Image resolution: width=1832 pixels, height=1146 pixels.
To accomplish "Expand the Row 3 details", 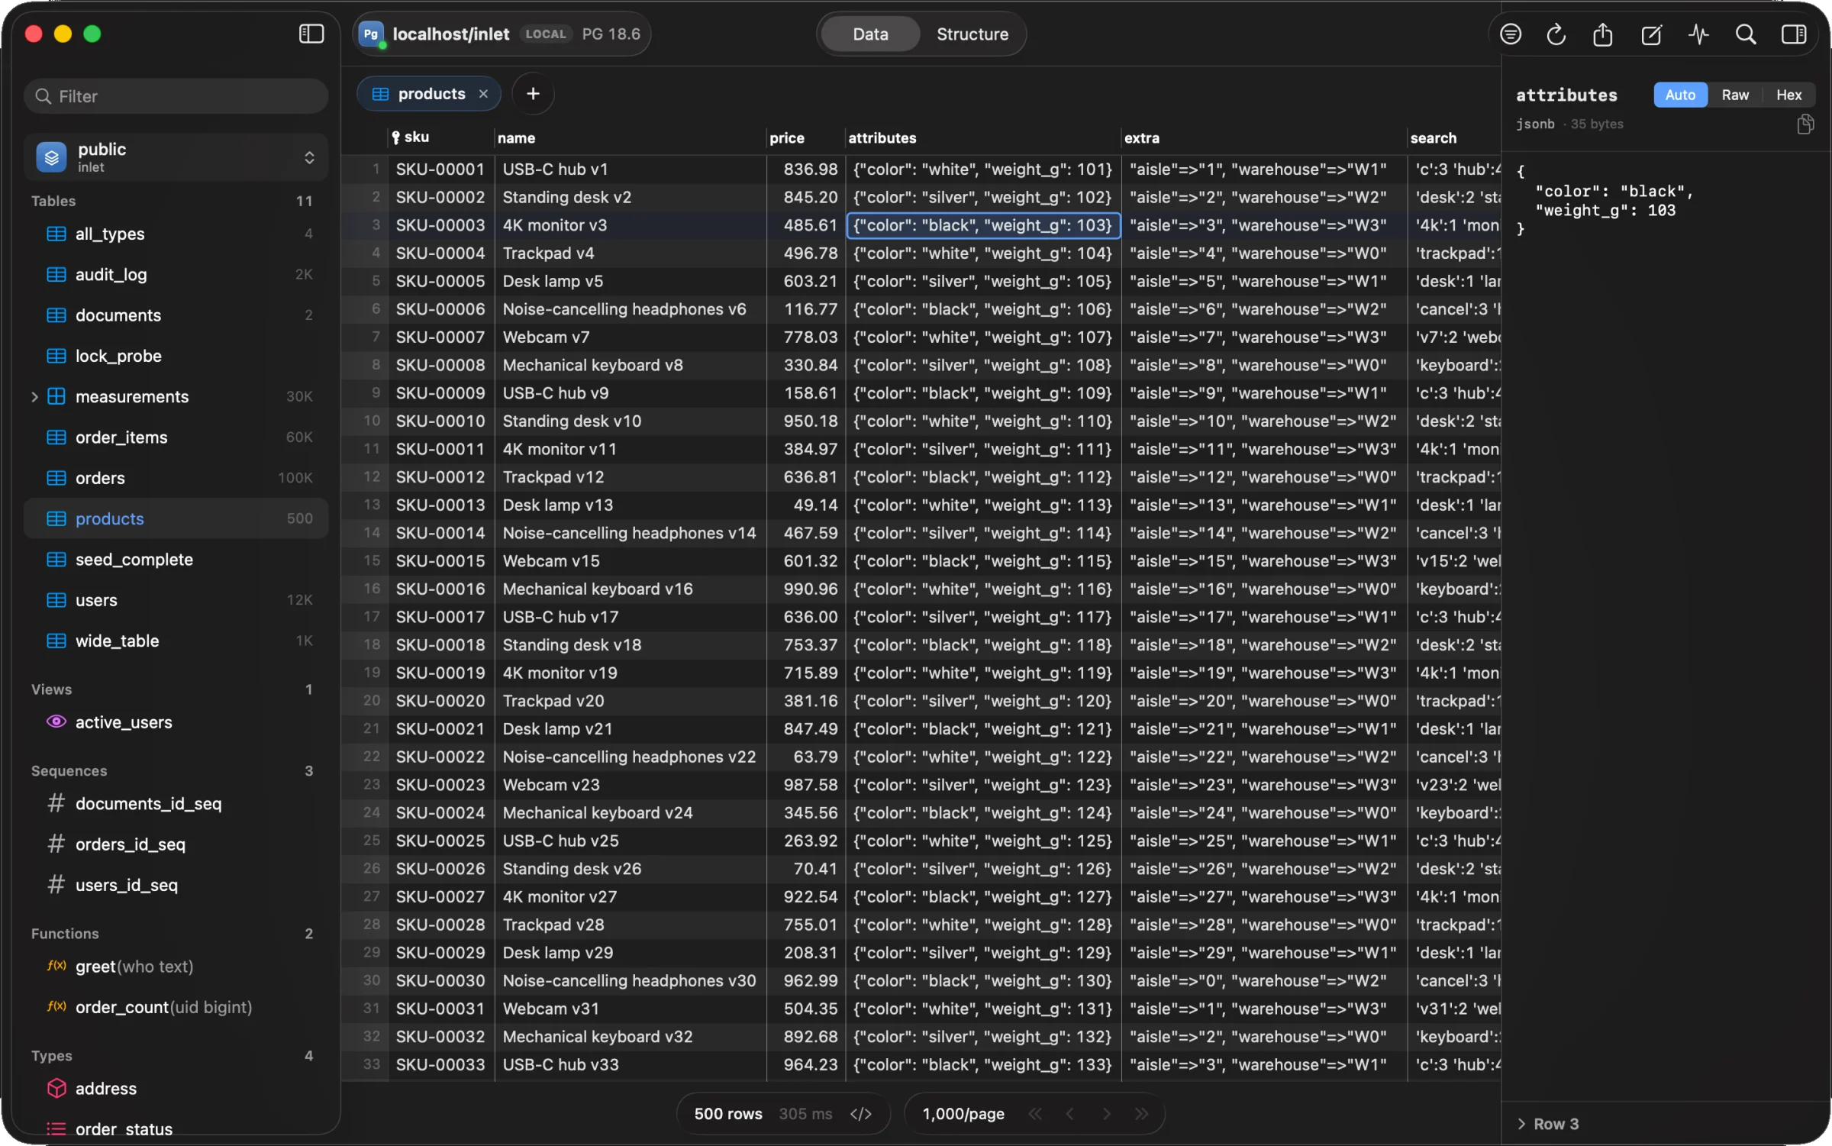I will 1521,1123.
